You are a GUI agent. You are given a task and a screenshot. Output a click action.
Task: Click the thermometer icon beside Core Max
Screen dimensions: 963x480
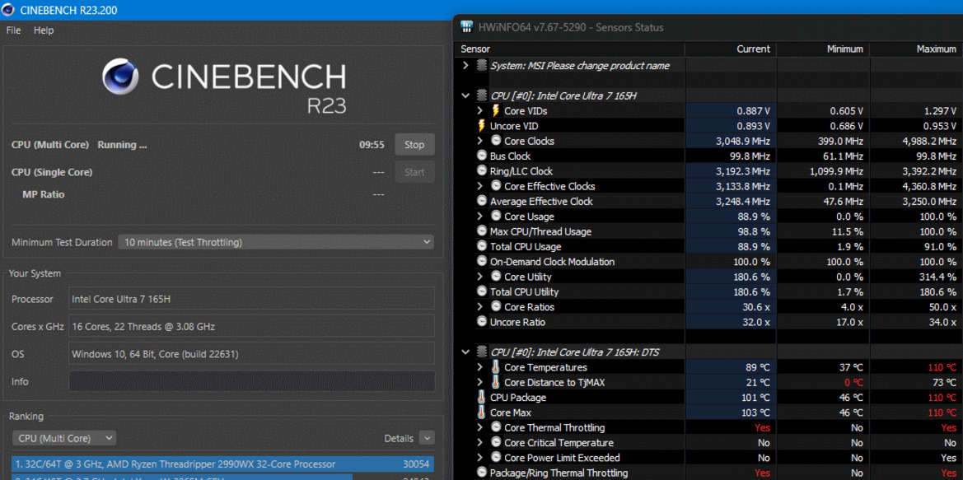481,412
